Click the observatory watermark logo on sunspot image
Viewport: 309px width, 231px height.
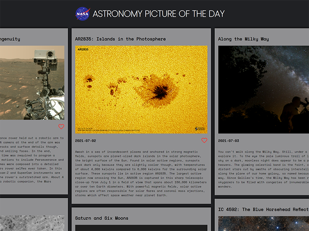199,129
